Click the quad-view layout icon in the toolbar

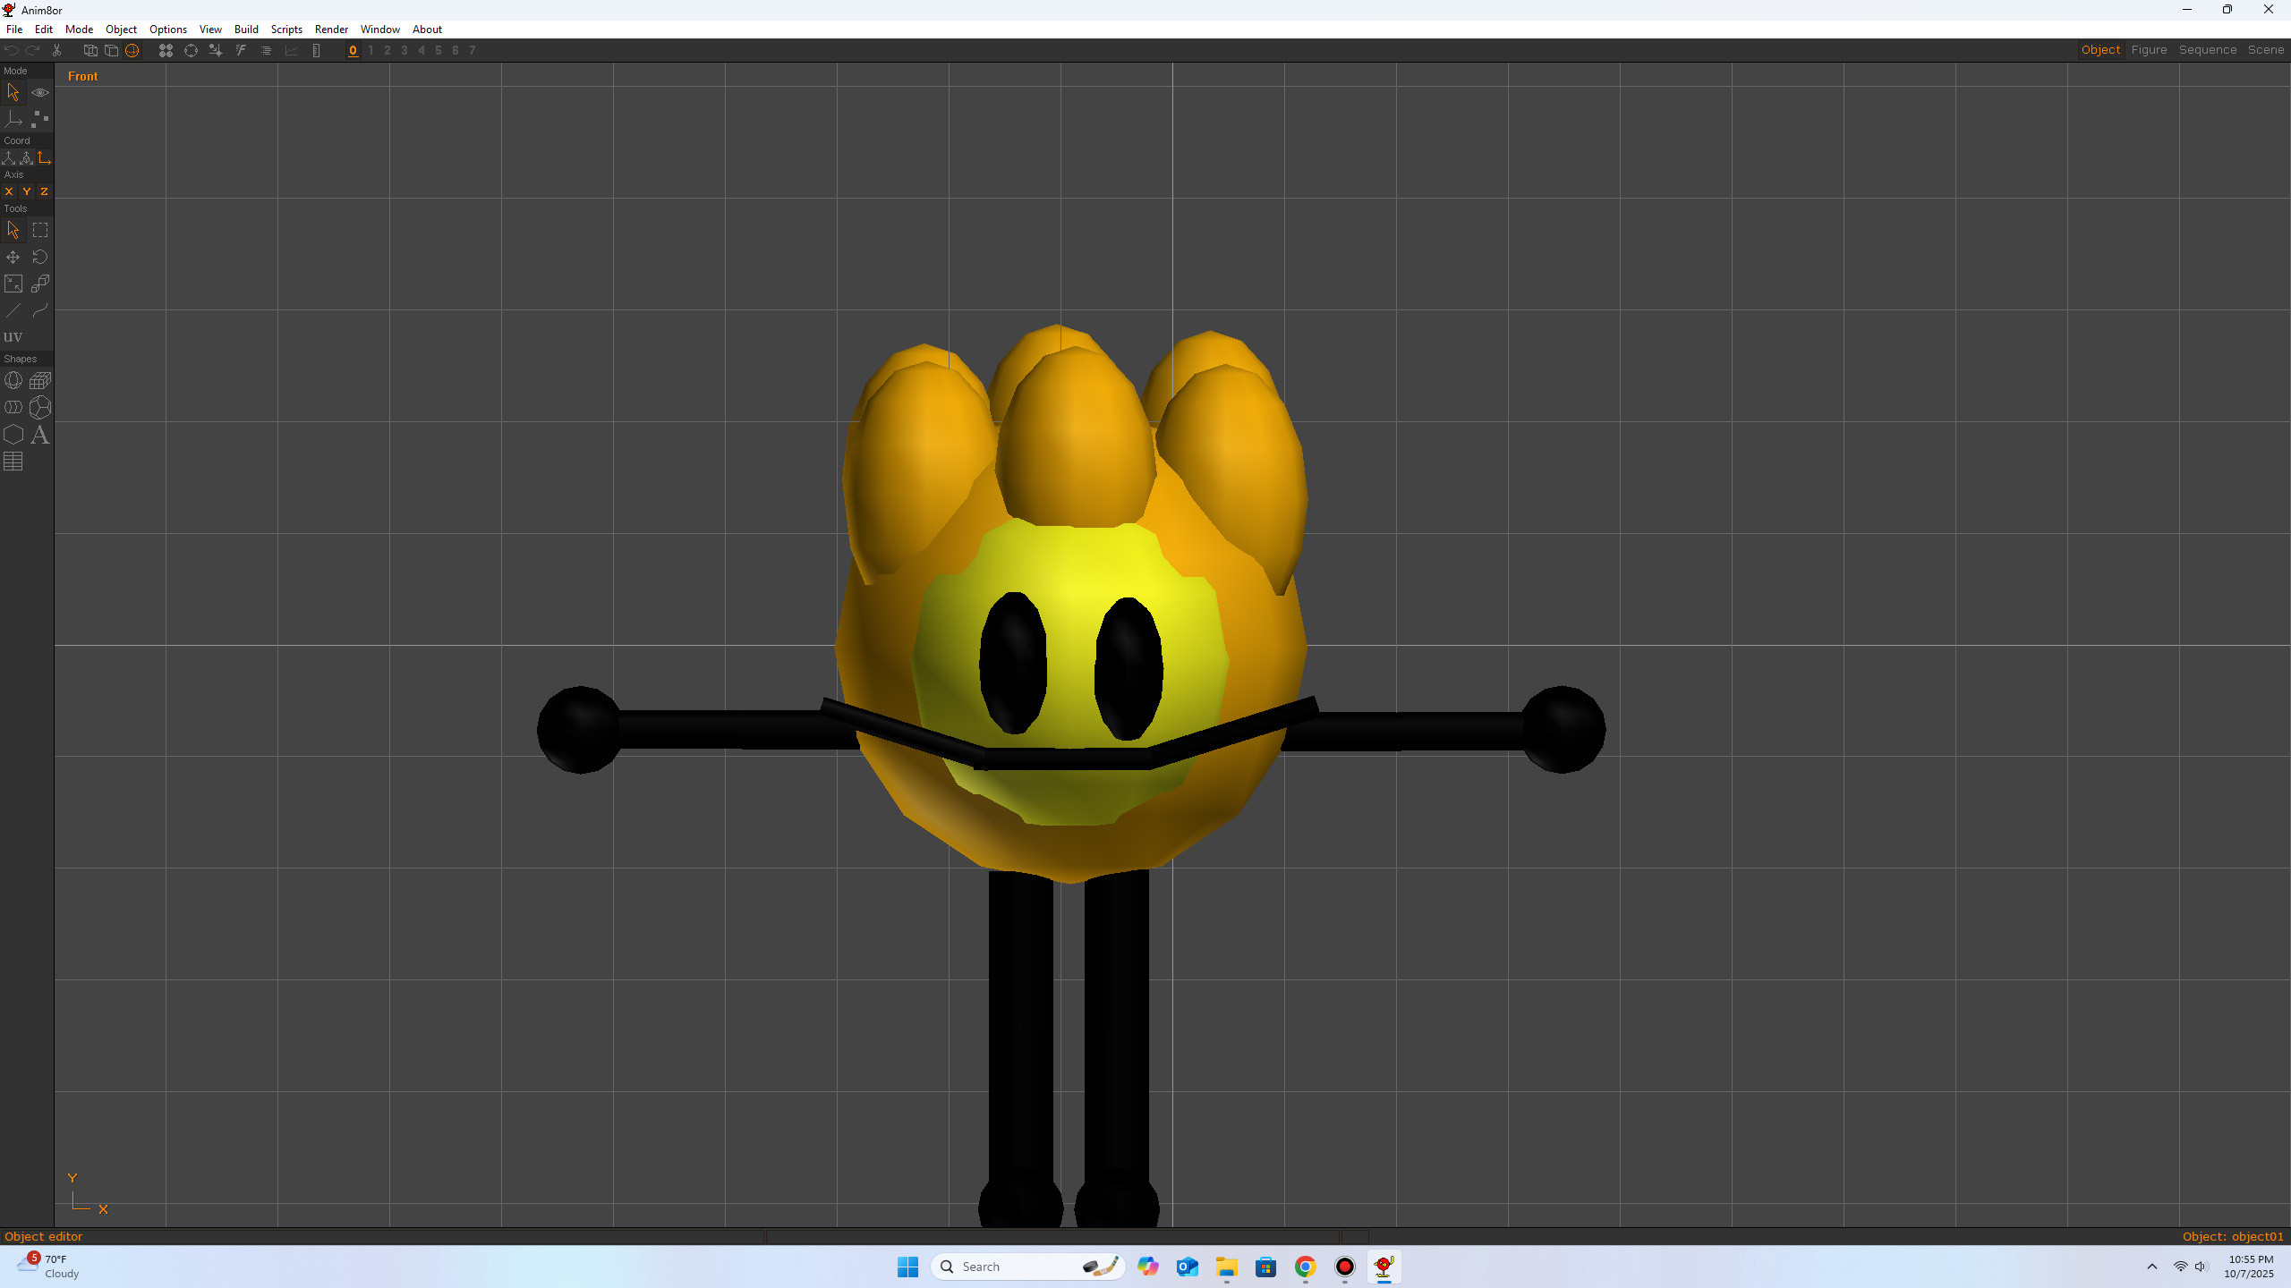(x=165, y=50)
